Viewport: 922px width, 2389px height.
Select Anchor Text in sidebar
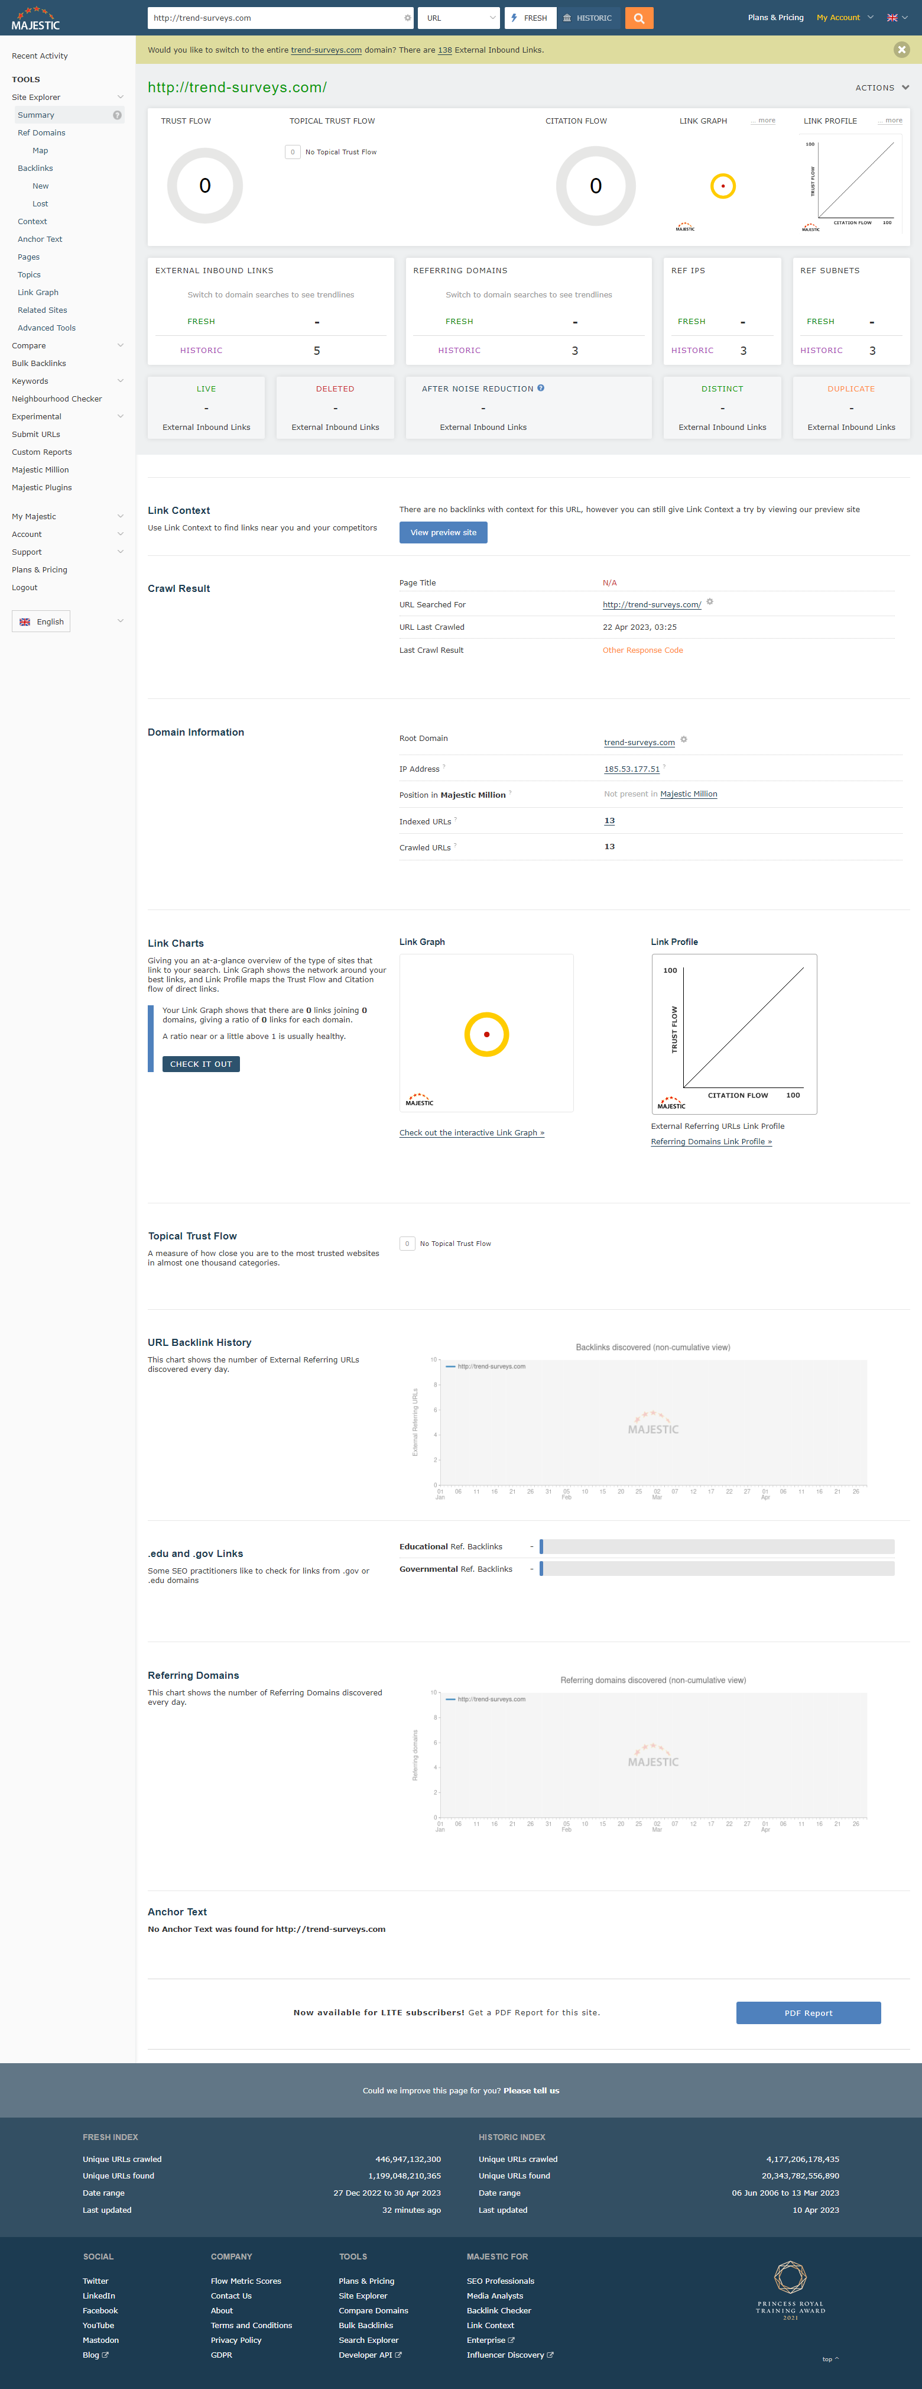[40, 239]
